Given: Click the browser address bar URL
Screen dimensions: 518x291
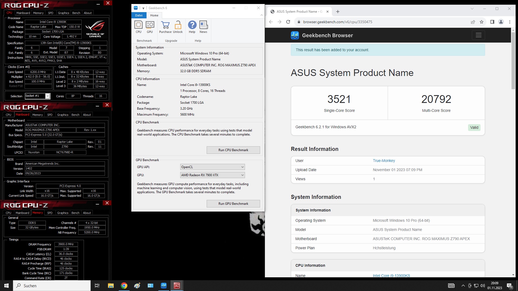Looking at the screenshot, I should pyautogui.click(x=338, y=22).
